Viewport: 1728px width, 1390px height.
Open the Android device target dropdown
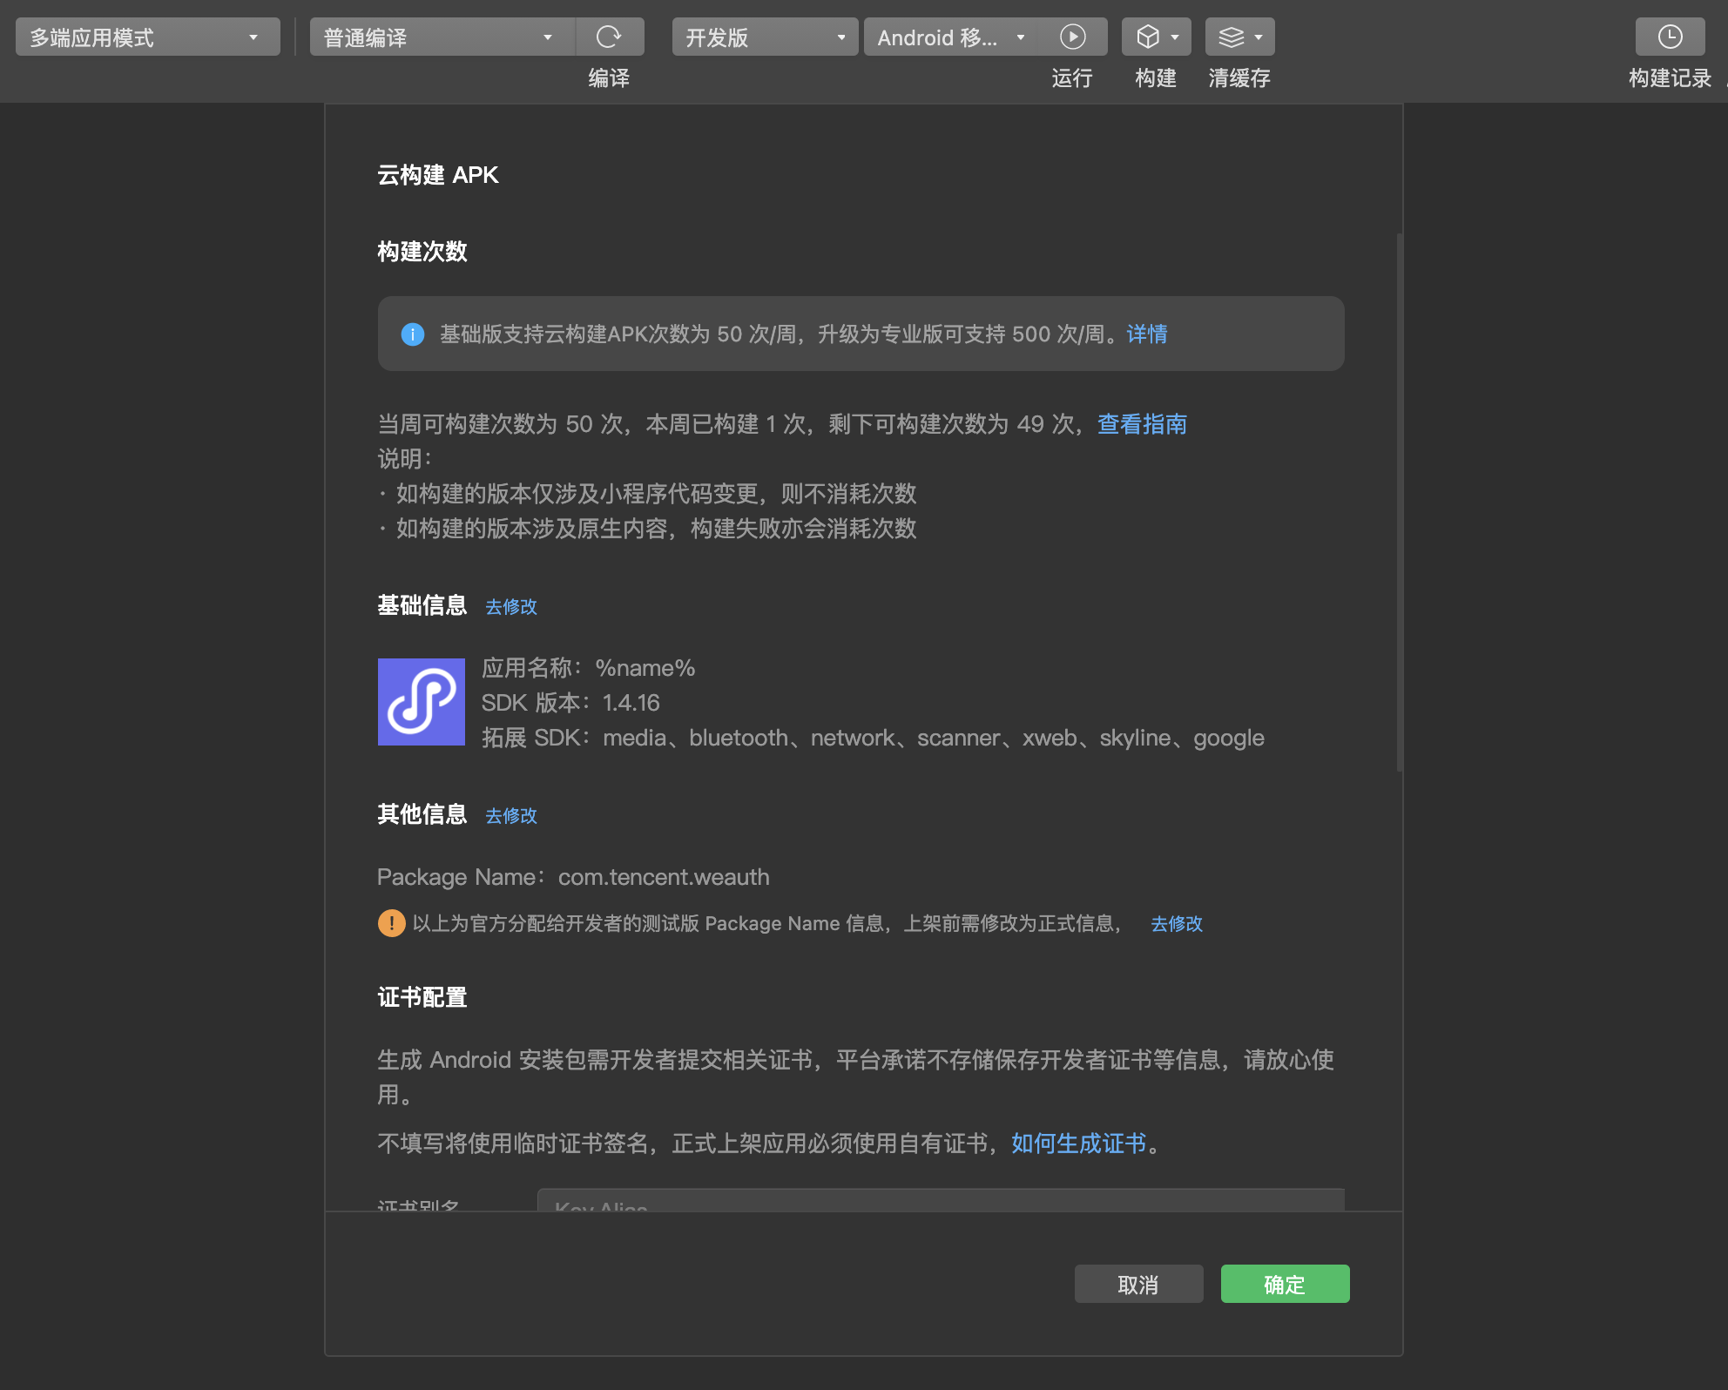951,37
